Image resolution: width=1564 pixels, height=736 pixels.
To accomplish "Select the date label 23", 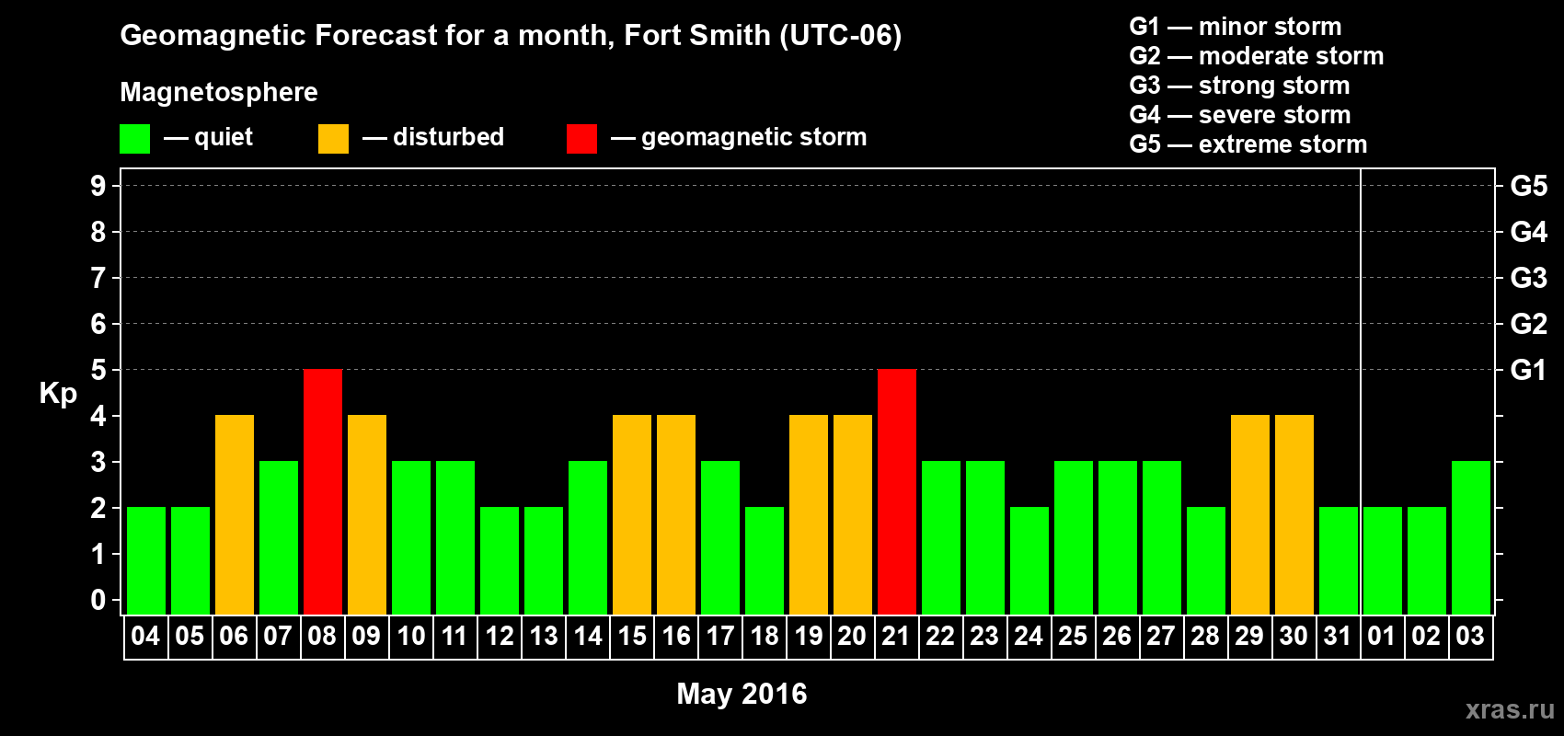I will pyautogui.click(x=984, y=637).
